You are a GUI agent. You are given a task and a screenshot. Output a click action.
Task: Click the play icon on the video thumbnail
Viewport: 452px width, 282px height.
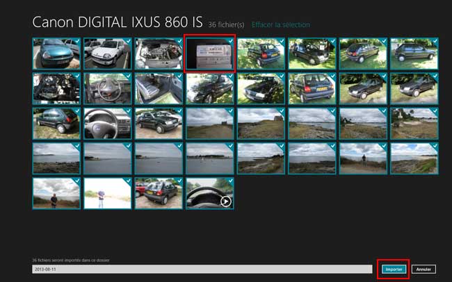(x=226, y=201)
